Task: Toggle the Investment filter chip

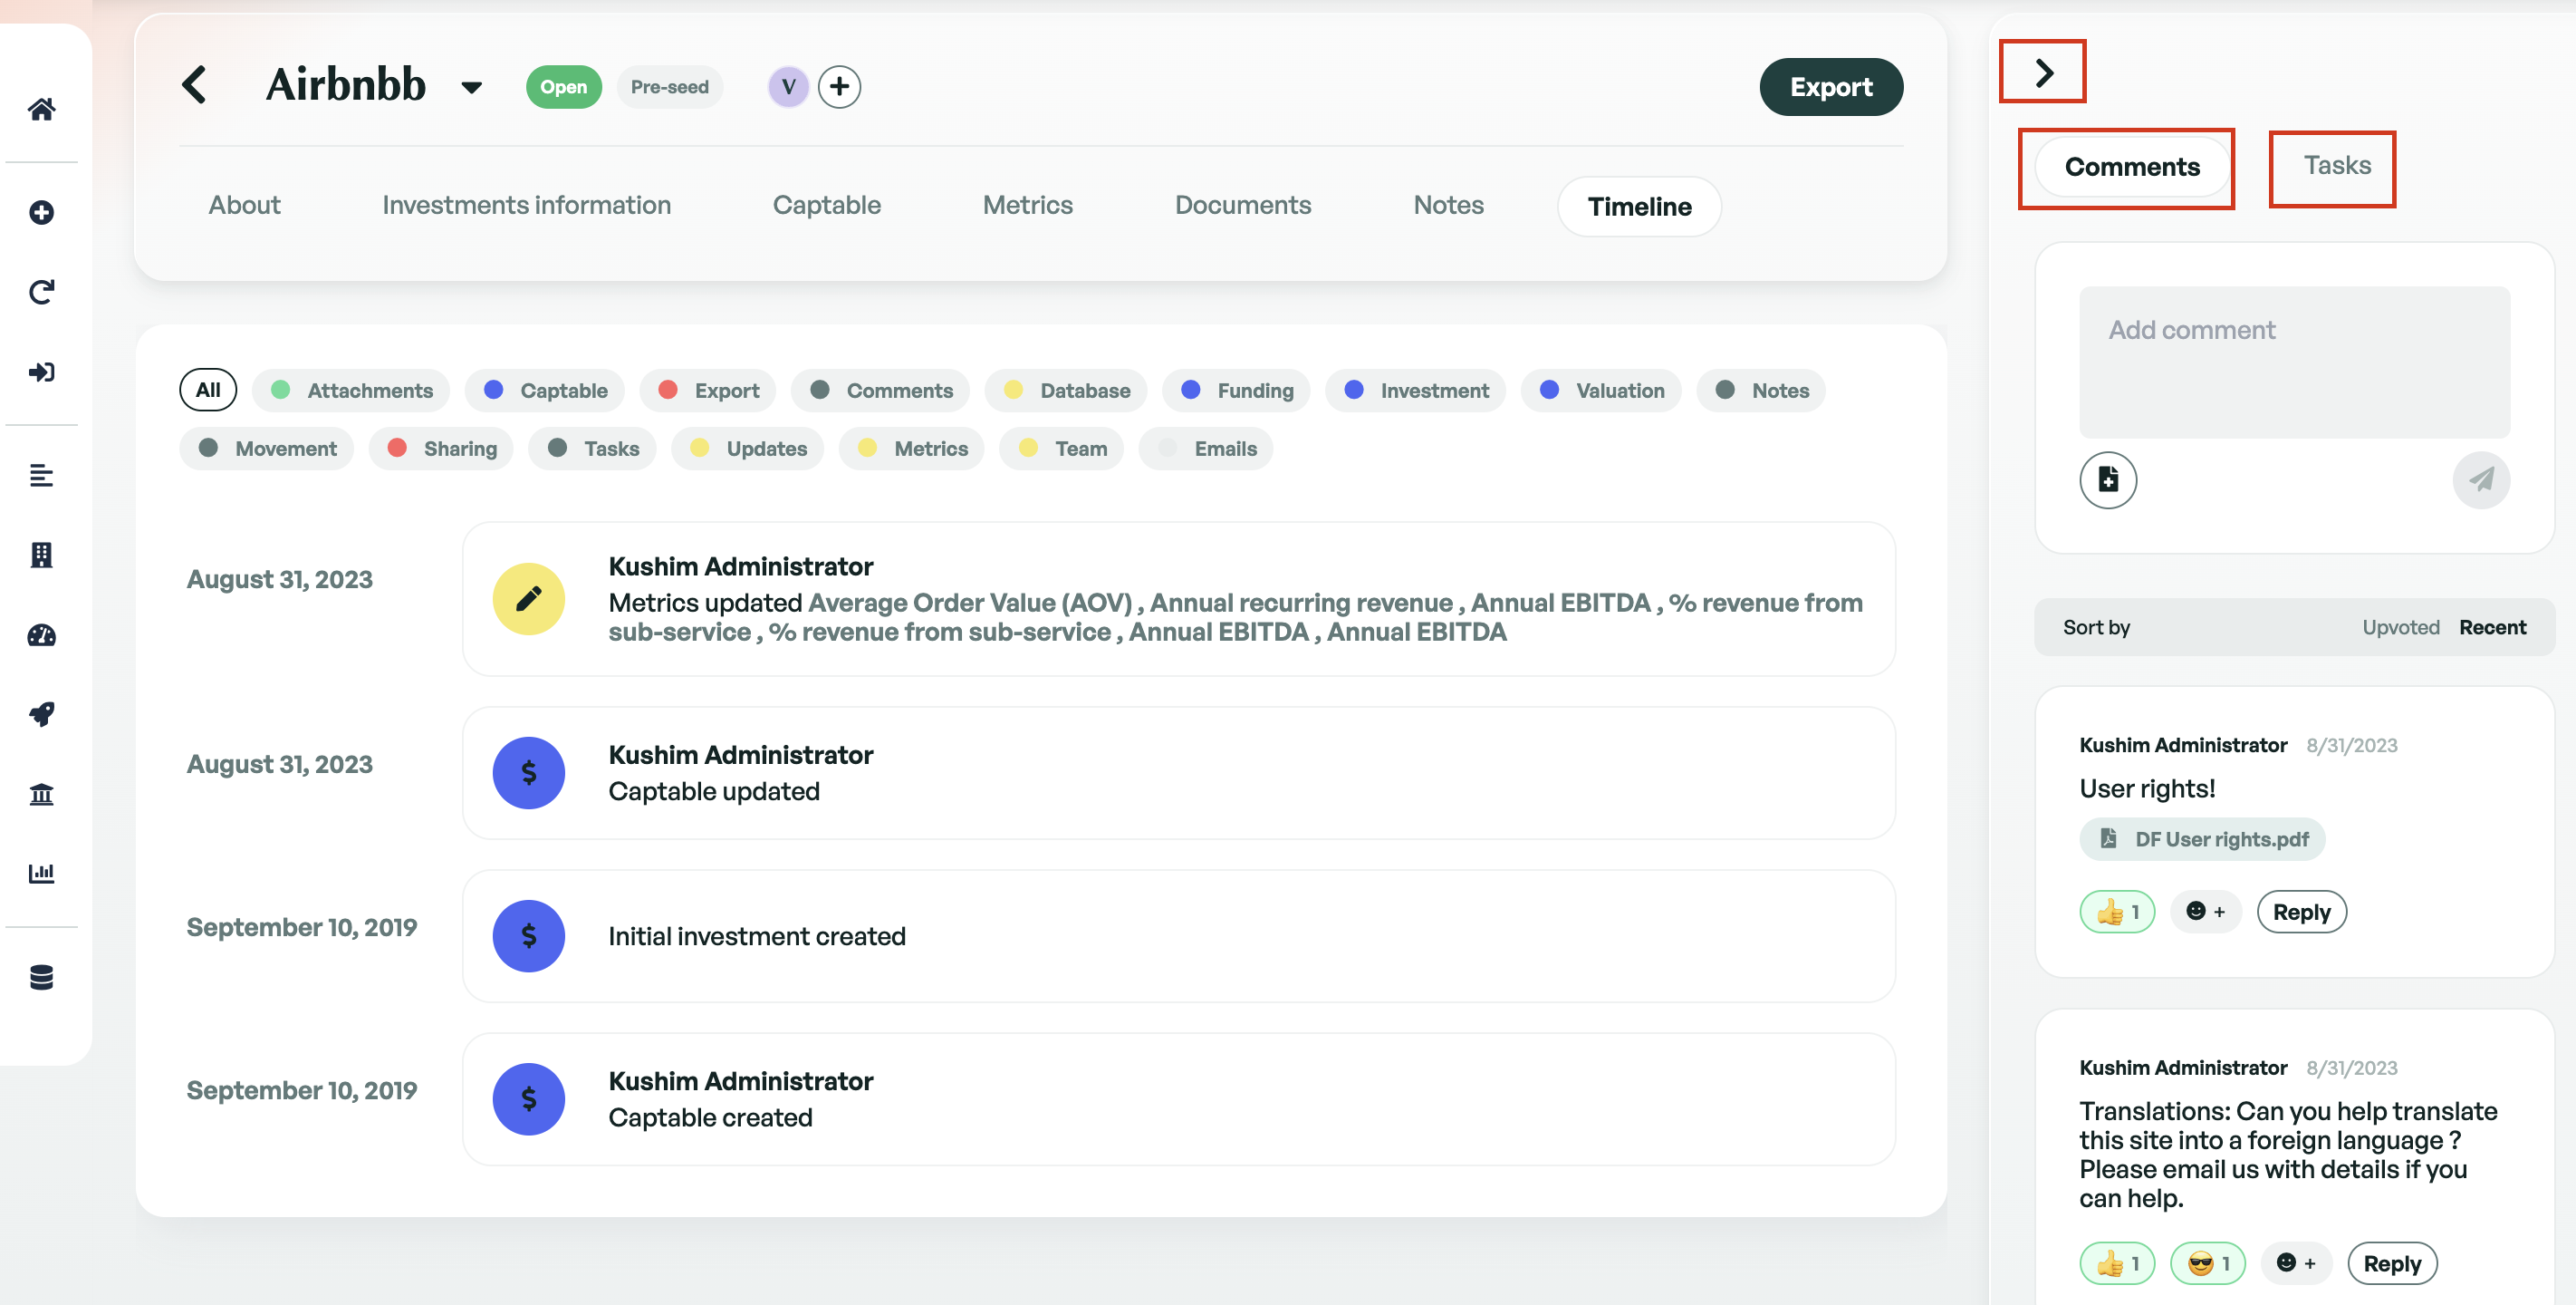Action: tap(1415, 391)
